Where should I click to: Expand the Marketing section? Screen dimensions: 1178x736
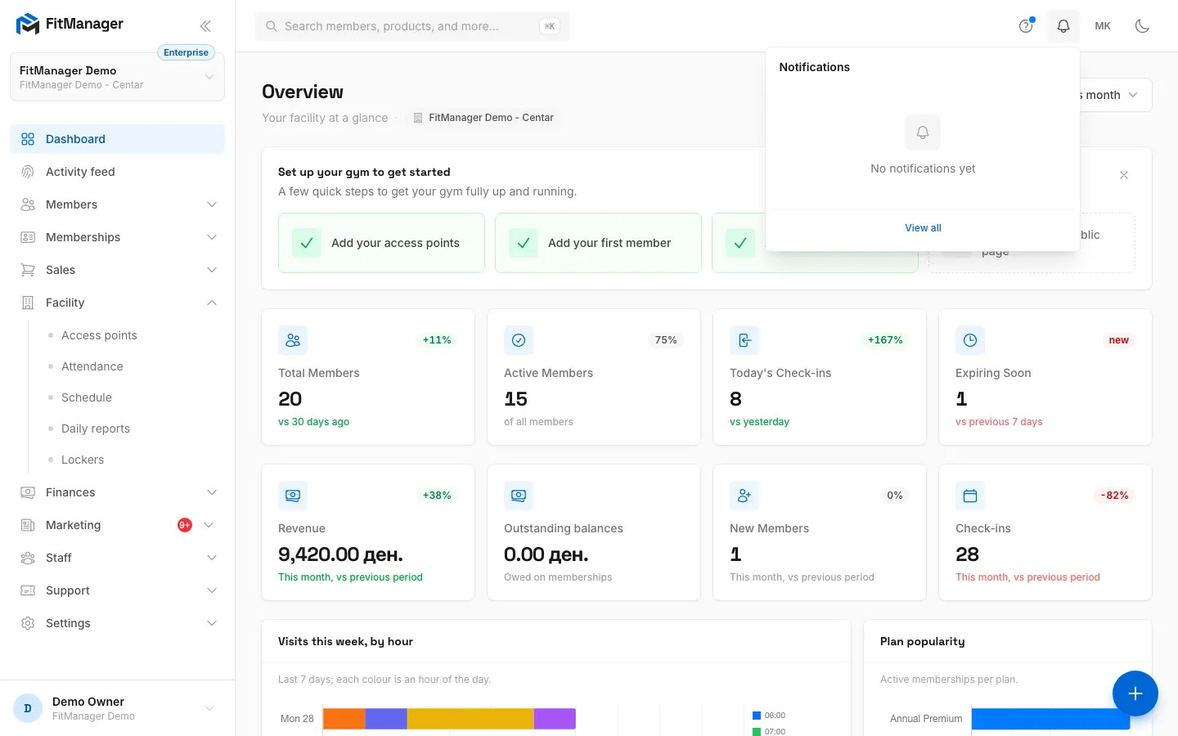117,525
